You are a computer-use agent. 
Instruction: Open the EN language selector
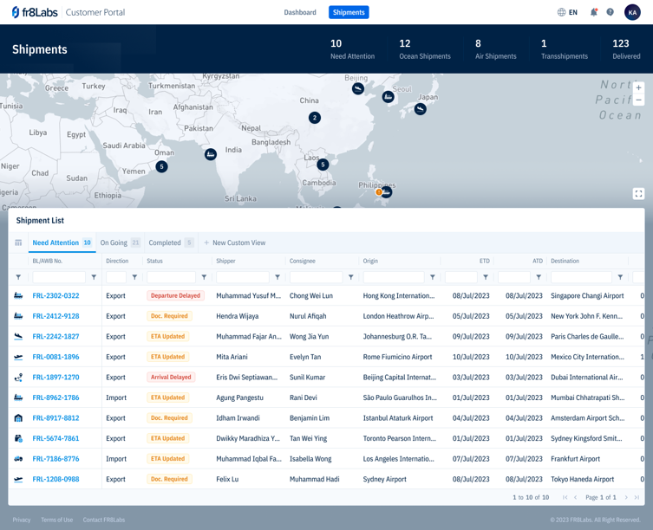pyautogui.click(x=567, y=12)
